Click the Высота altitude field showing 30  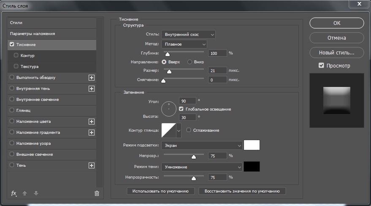click(x=188, y=117)
